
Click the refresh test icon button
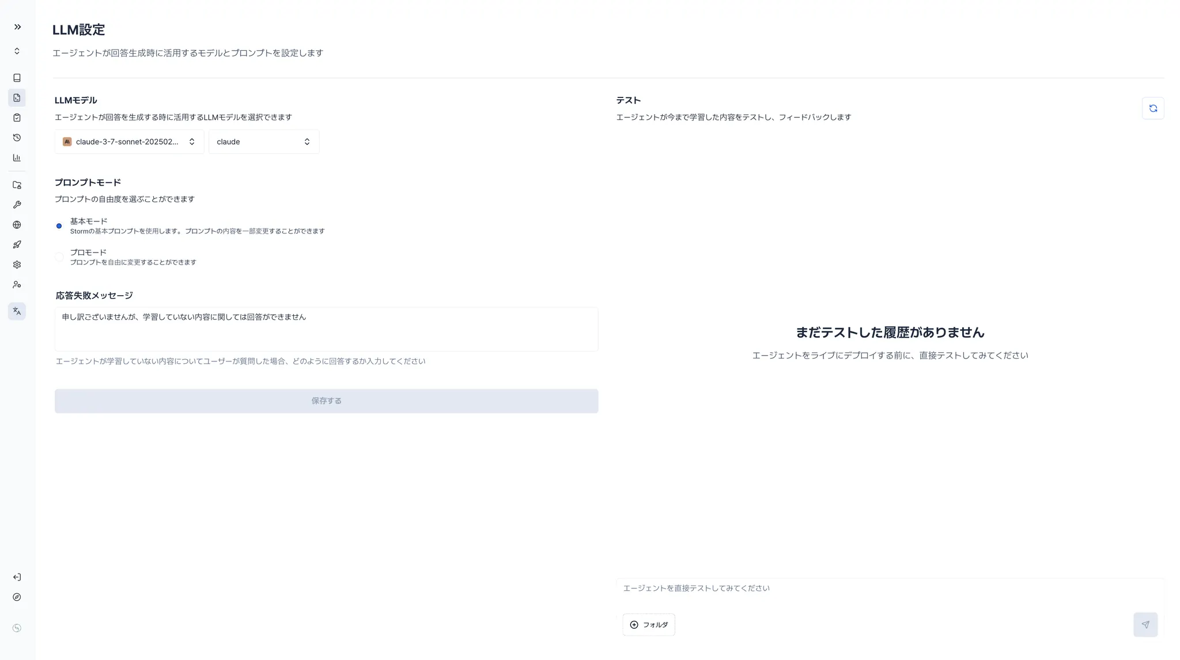click(1152, 108)
